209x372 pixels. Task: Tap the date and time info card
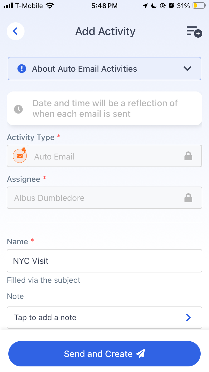click(104, 108)
